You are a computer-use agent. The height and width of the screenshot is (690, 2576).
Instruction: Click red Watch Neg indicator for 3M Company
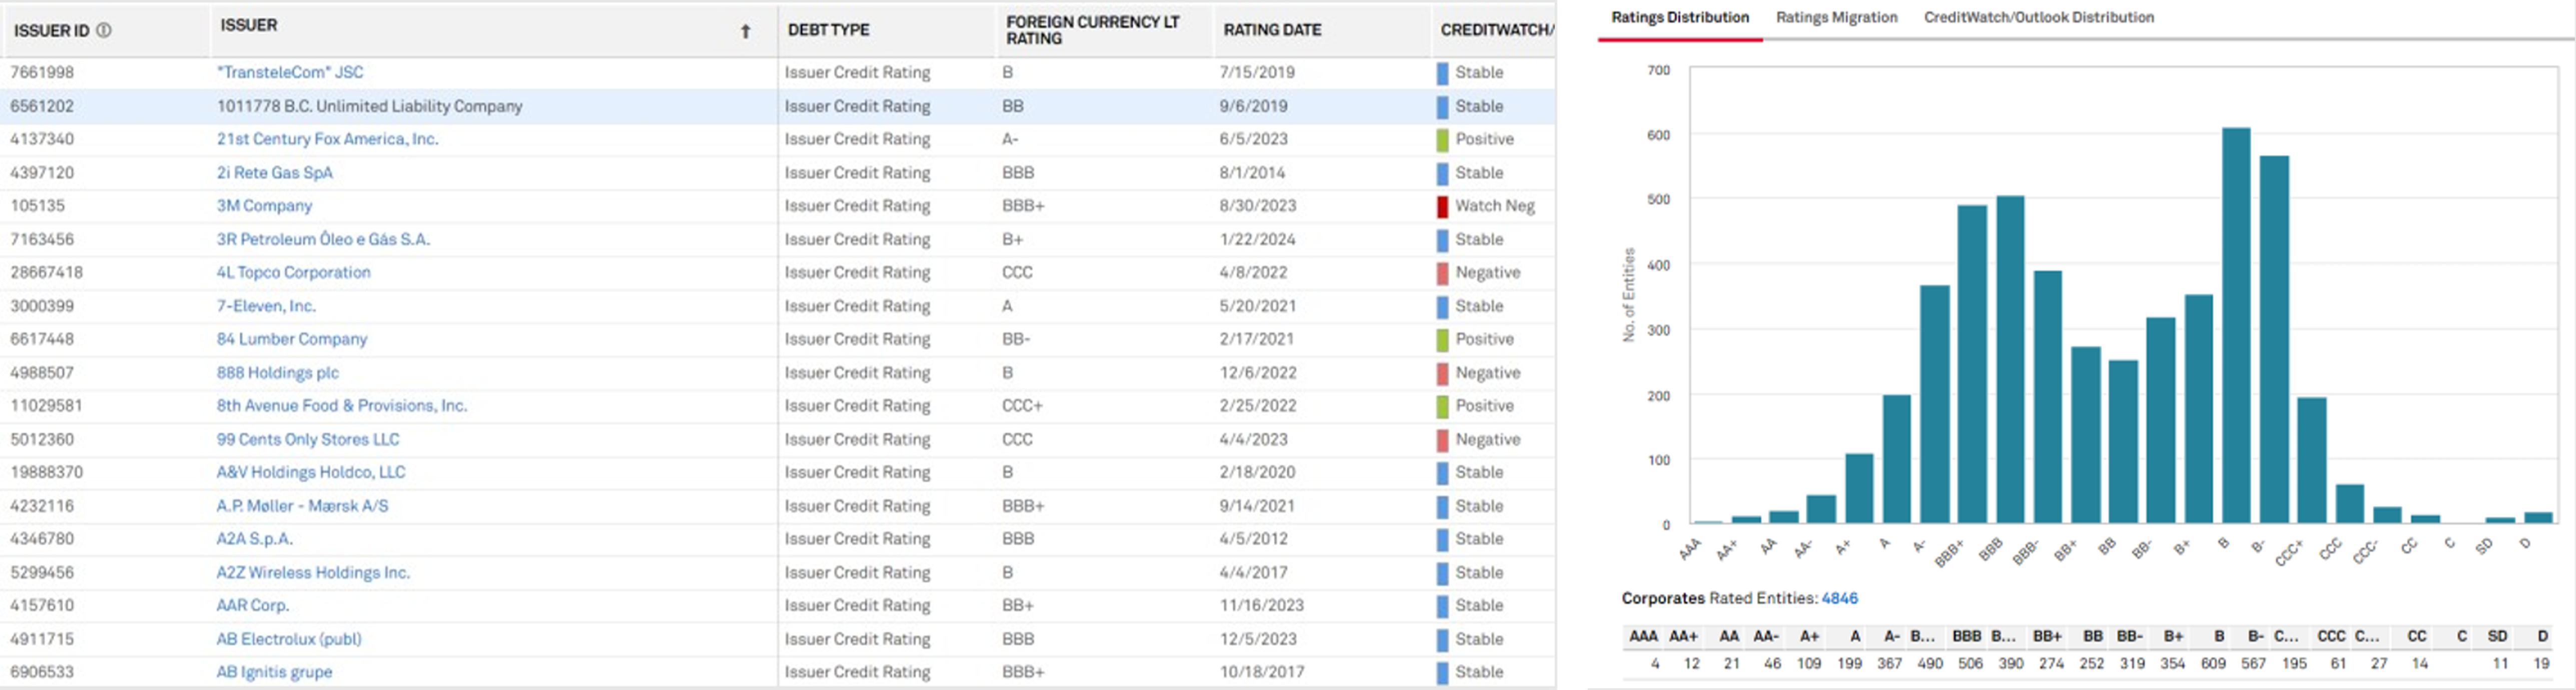point(1442,205)
